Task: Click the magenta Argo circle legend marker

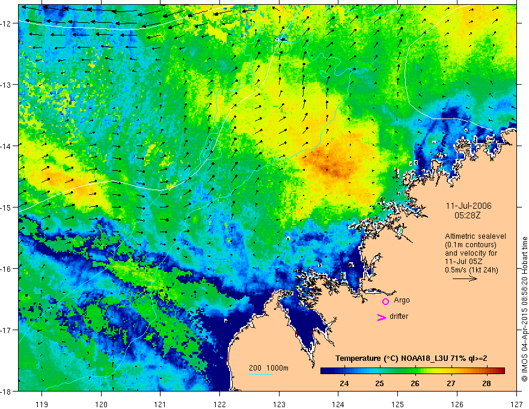Action: [385, 301]
